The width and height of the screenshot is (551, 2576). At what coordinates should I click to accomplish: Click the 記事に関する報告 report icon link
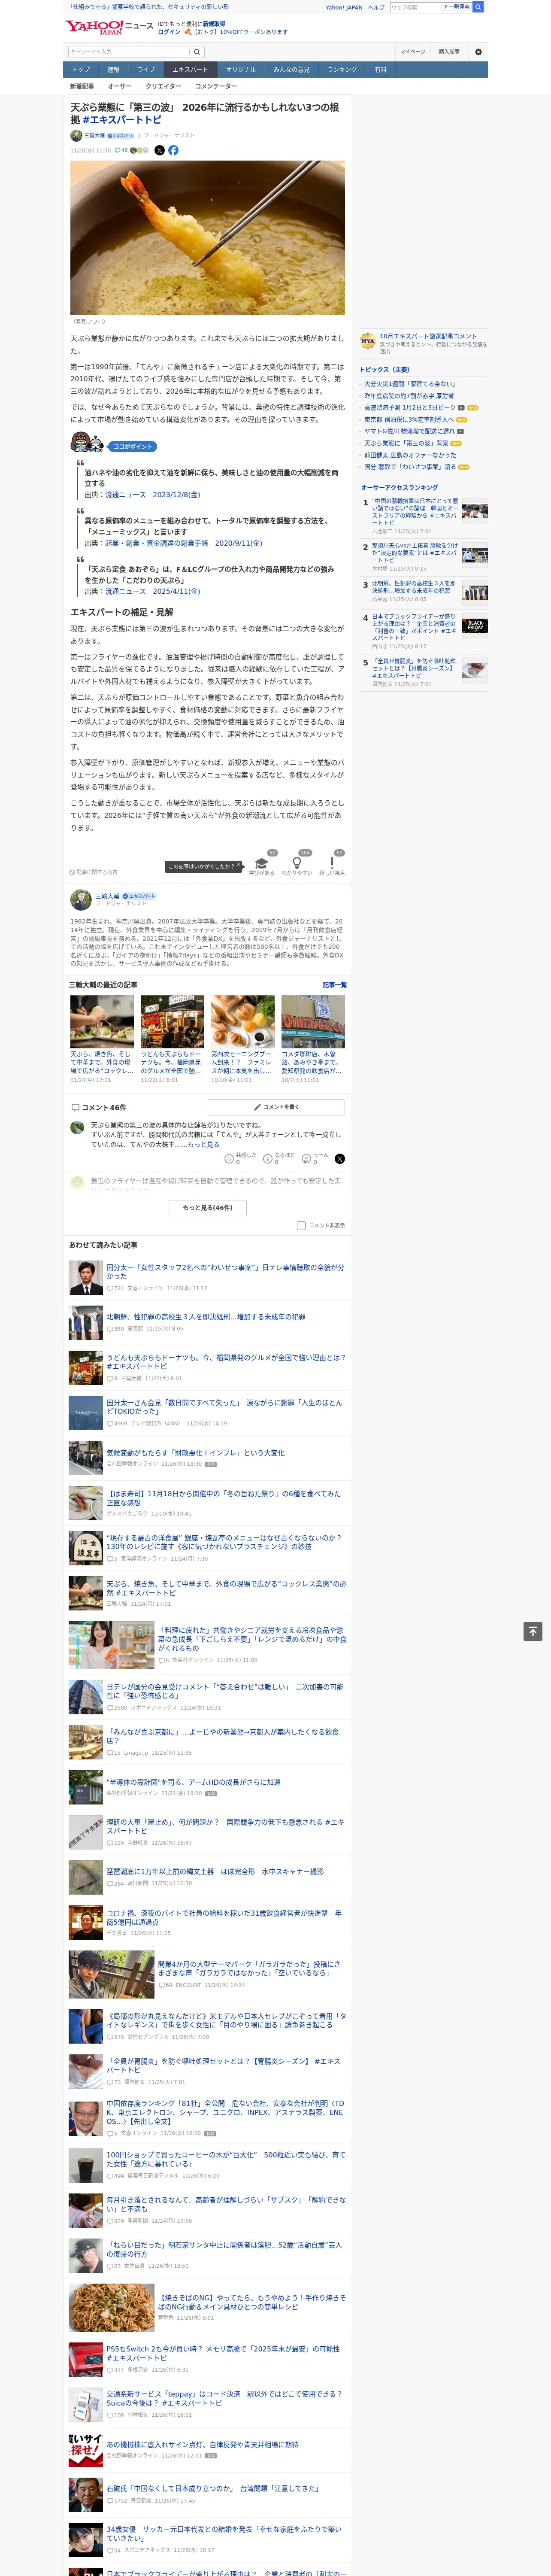click(x=93, y=872)
